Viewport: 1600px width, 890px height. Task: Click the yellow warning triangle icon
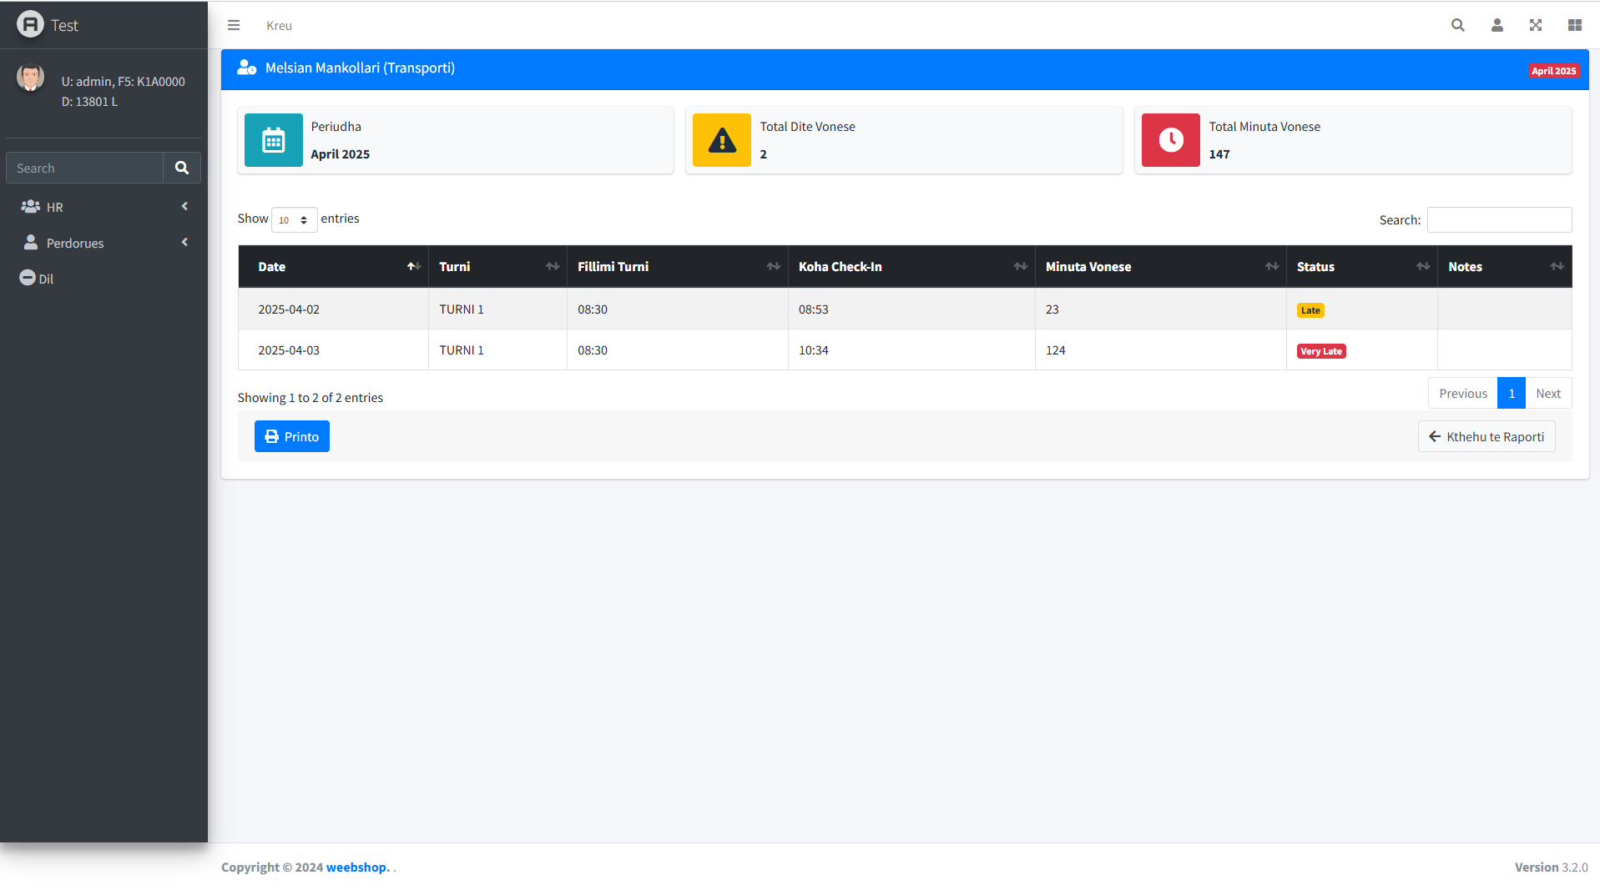721,140
